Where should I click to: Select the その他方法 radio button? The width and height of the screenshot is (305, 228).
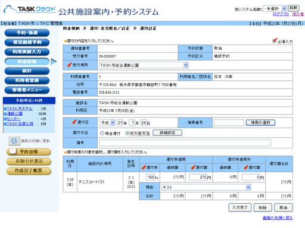[127, 134]
